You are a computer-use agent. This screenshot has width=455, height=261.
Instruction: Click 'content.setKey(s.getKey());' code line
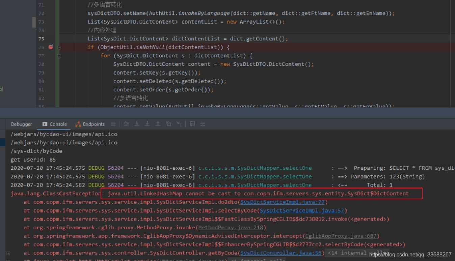click(x=157, y=73)
